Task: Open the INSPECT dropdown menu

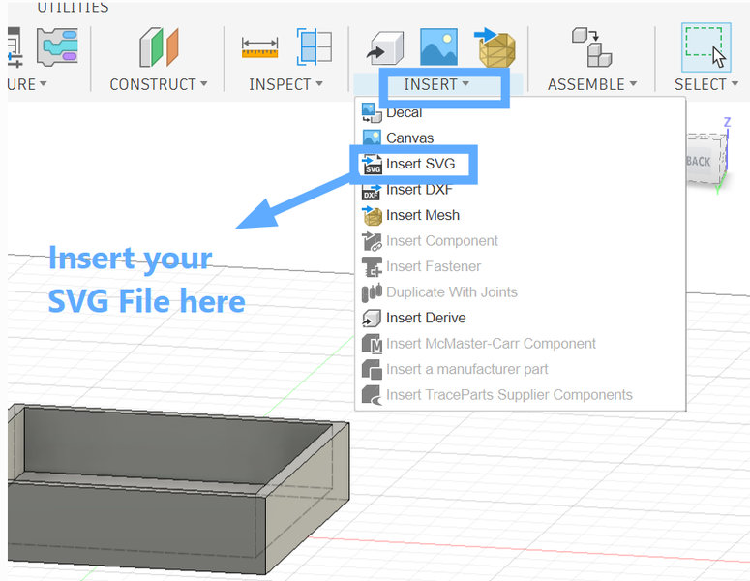Action: (x=285, y=84)
